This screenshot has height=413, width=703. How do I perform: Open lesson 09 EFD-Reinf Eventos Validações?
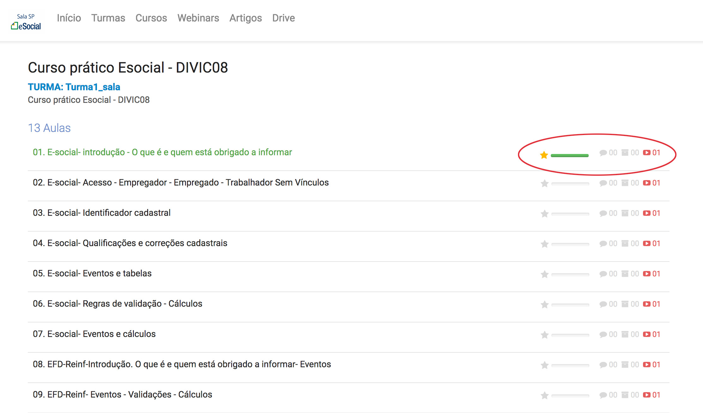[x=123, y=394]
